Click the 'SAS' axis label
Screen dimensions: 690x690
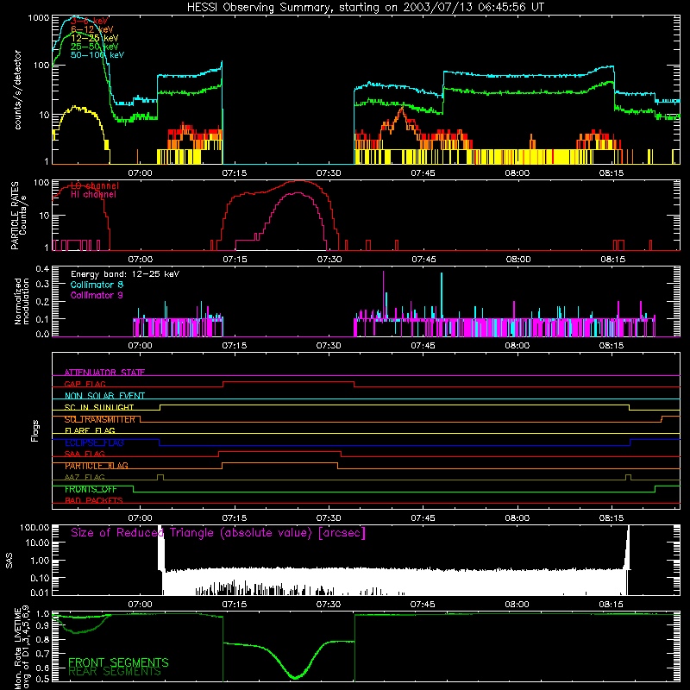(9, 560)
